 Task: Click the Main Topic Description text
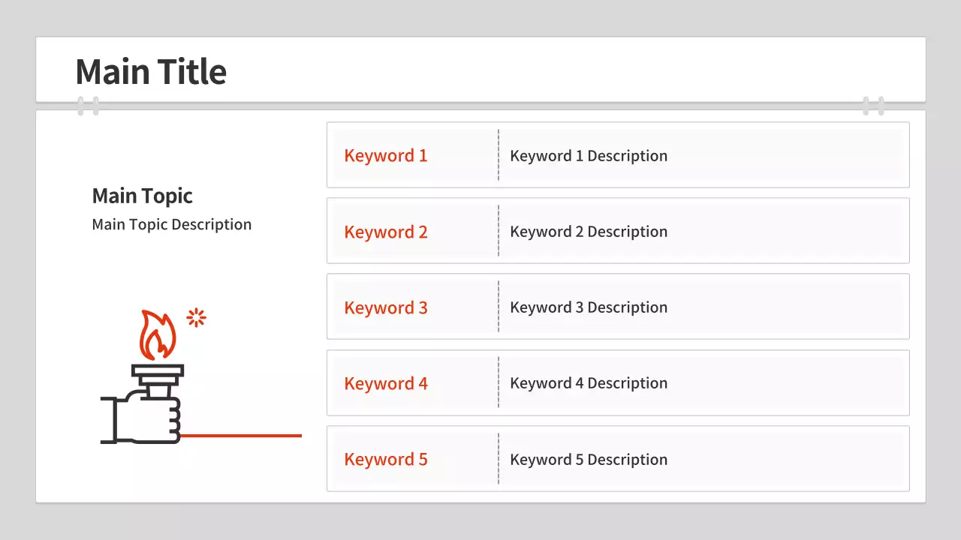[171, 225]
